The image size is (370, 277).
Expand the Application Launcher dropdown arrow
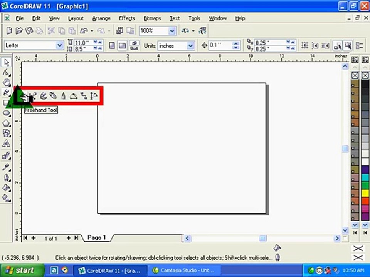[x=193, y=31]
